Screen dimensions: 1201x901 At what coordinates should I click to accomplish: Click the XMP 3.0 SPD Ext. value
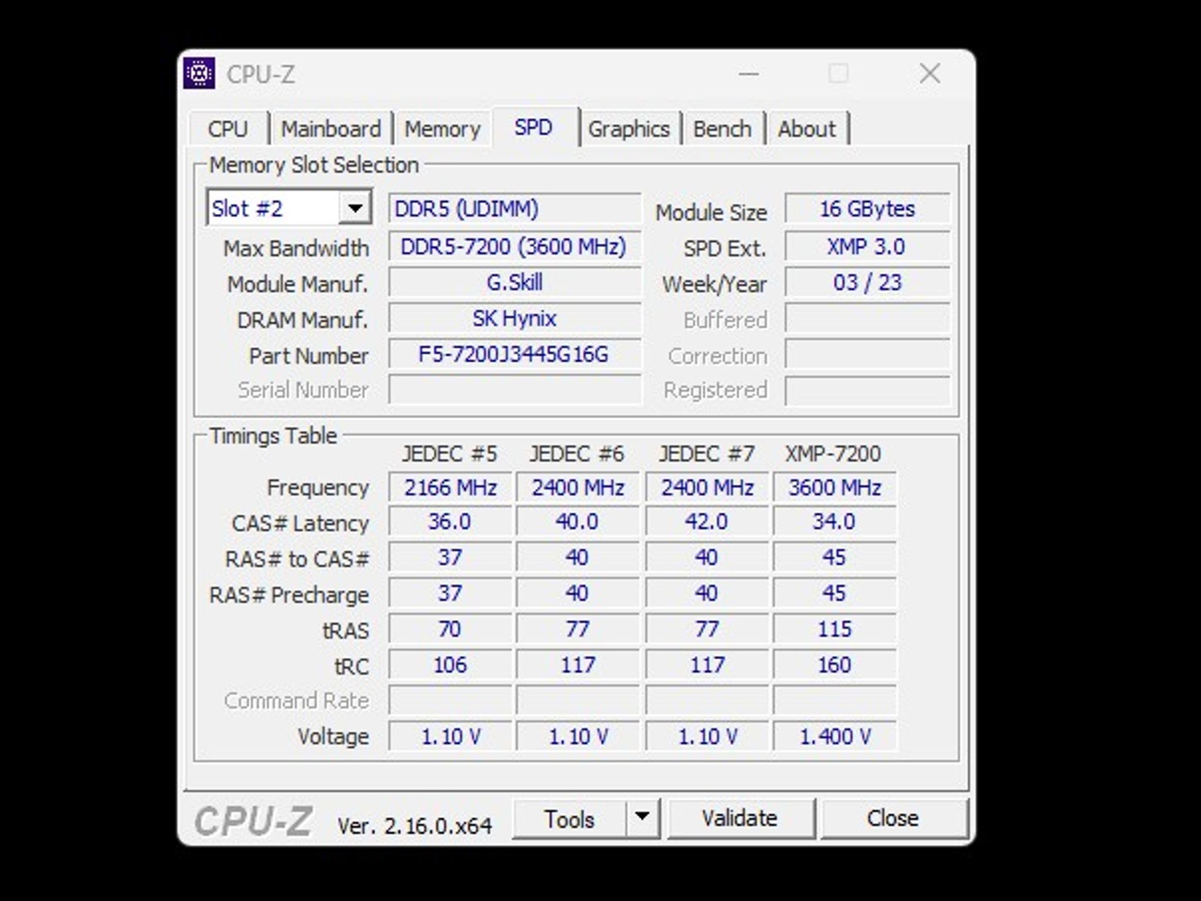coord(867,246)
